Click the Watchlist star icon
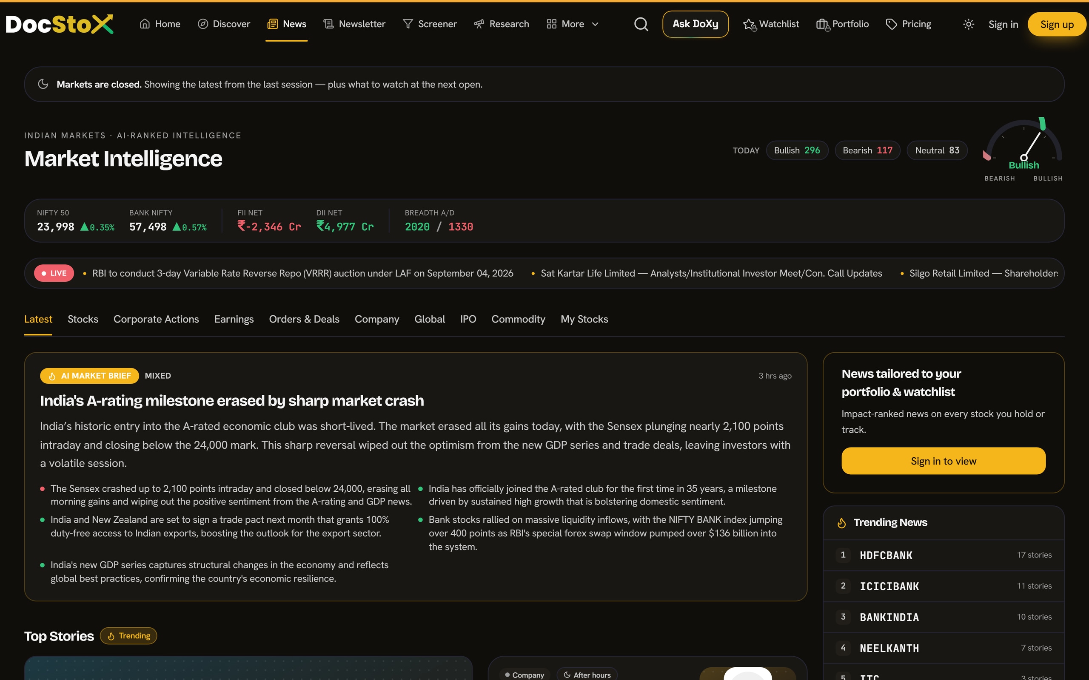Screen dimensions: 1089x680 tap(749, 24)
